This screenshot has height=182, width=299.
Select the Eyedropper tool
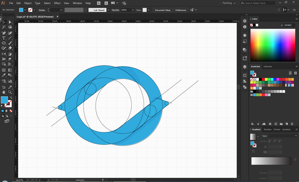tap(4, 75)
